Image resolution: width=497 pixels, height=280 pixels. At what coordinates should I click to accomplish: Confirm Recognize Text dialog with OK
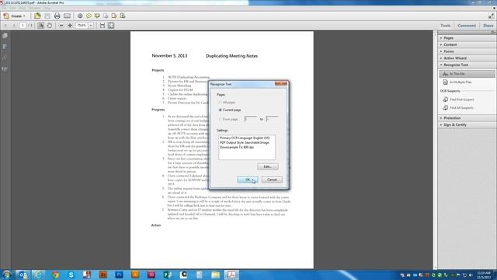[x=248, y=180]
